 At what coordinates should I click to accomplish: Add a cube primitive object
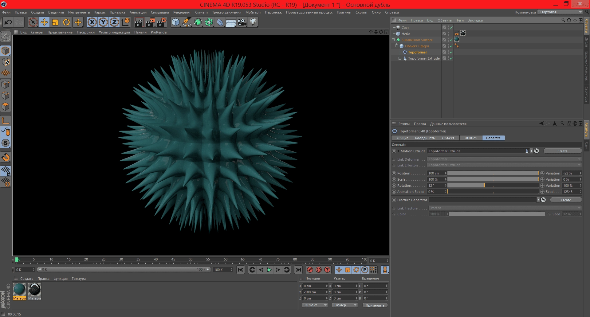pos(175,22)
